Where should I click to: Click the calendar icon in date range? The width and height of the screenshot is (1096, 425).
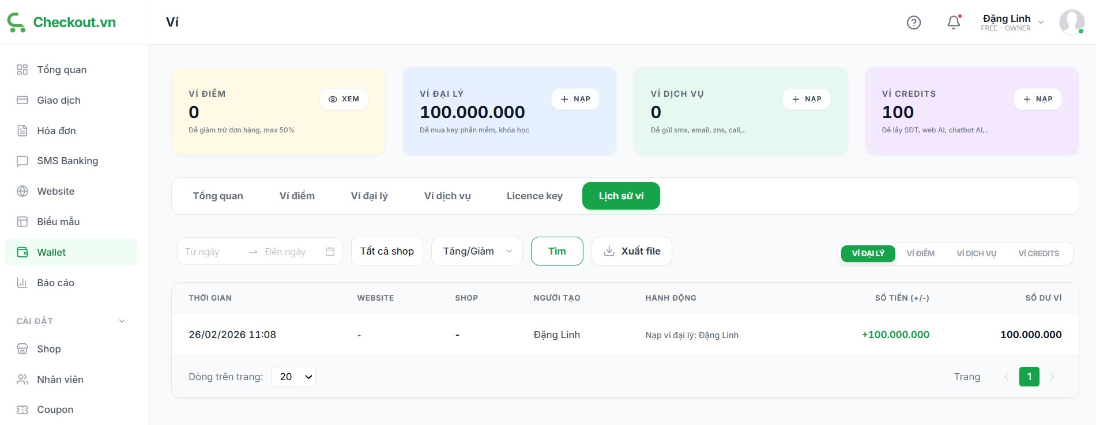pyautogui.click(x=330, y=252)
